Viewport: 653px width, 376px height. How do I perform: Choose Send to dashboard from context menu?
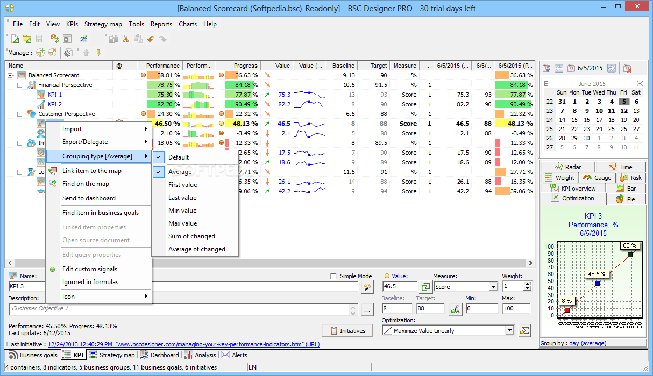(99, 198)
